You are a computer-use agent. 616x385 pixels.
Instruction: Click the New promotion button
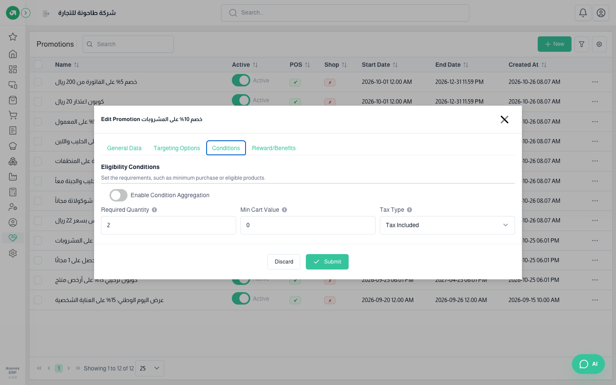[554, 44]
